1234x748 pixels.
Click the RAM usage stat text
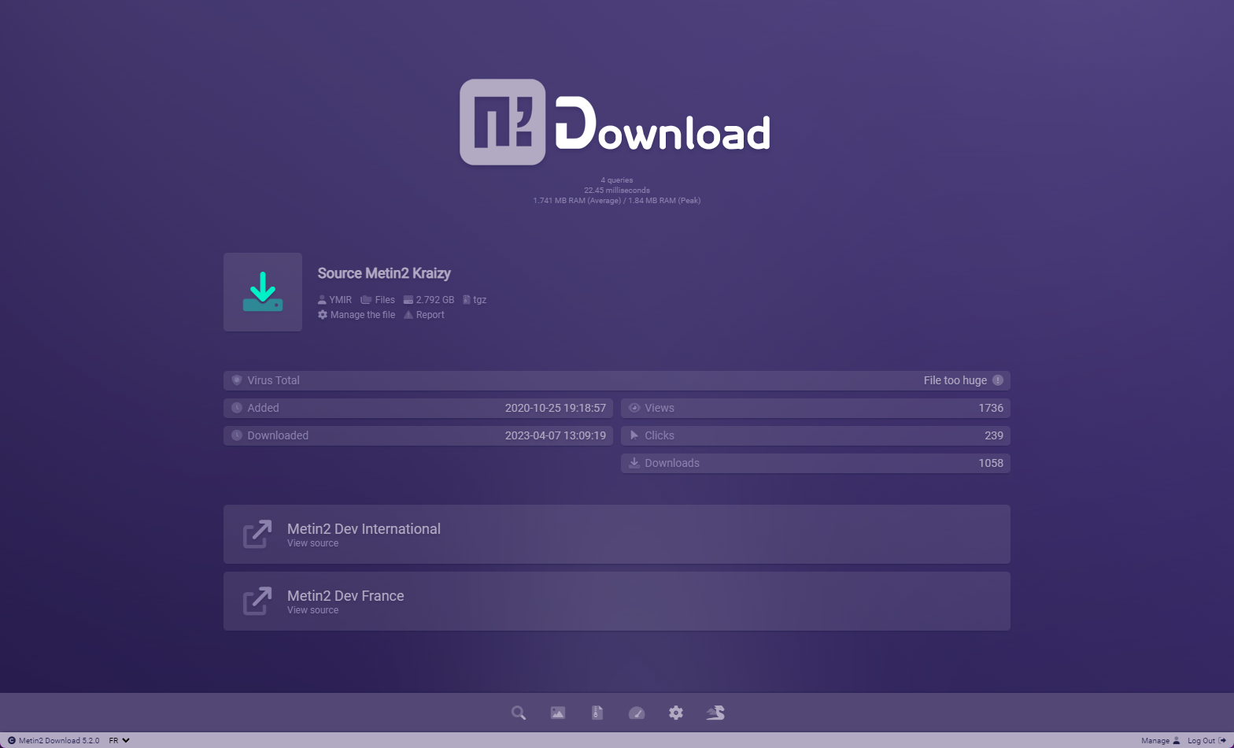click(617, 201)
